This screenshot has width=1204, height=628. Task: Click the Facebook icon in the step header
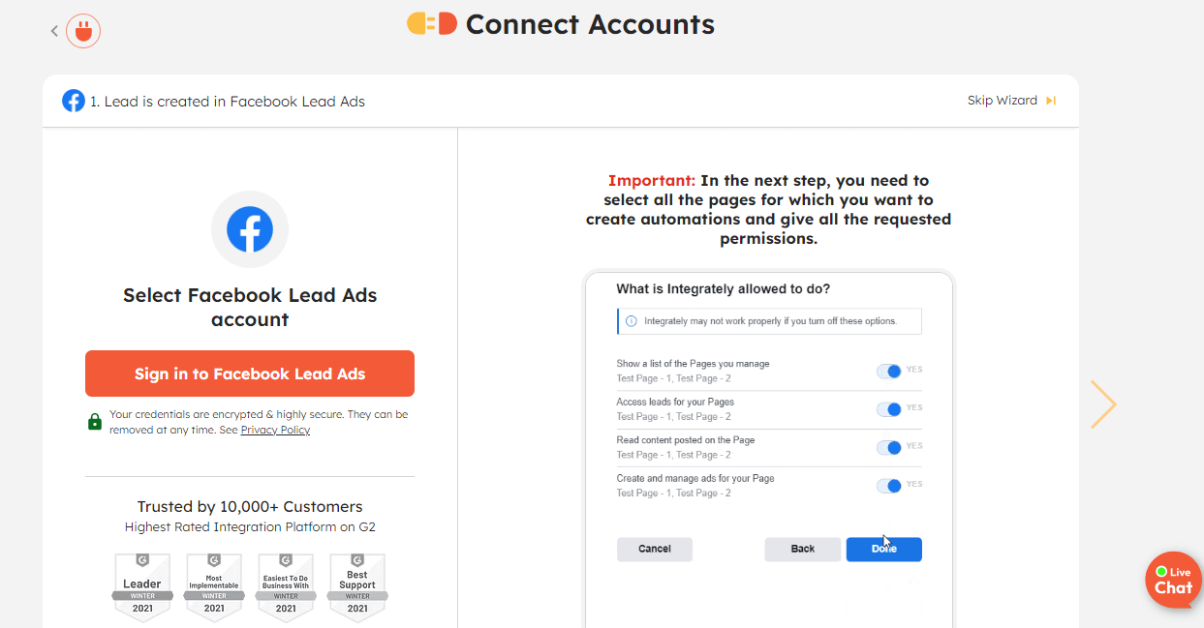(x=73, y=100)
